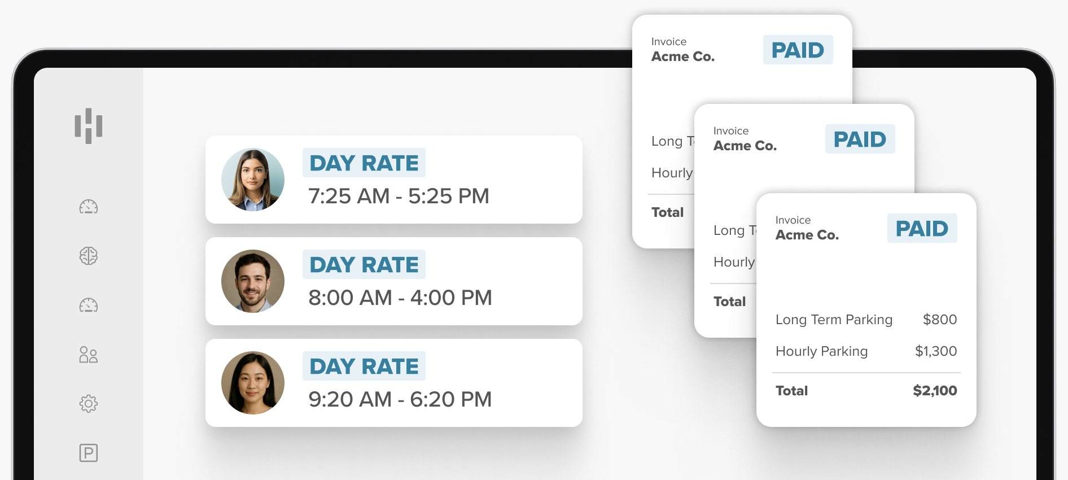Image resolution: width=1068 pixels, height=480 pixels.
Task: Select the 8:00 AM - 4:00 PM time range
Action: 400,298
